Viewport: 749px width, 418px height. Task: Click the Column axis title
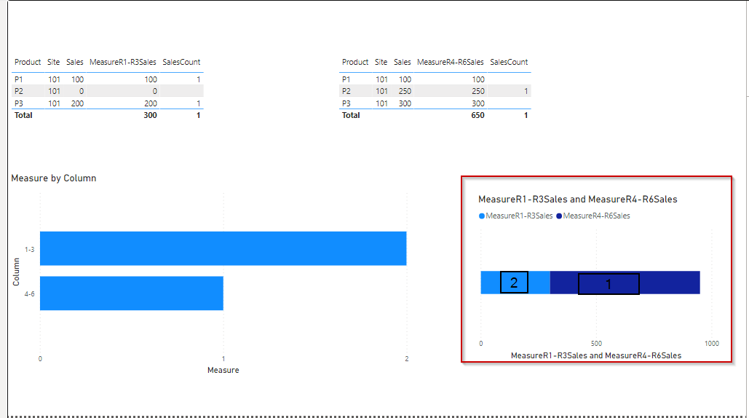tap(16, 272)
